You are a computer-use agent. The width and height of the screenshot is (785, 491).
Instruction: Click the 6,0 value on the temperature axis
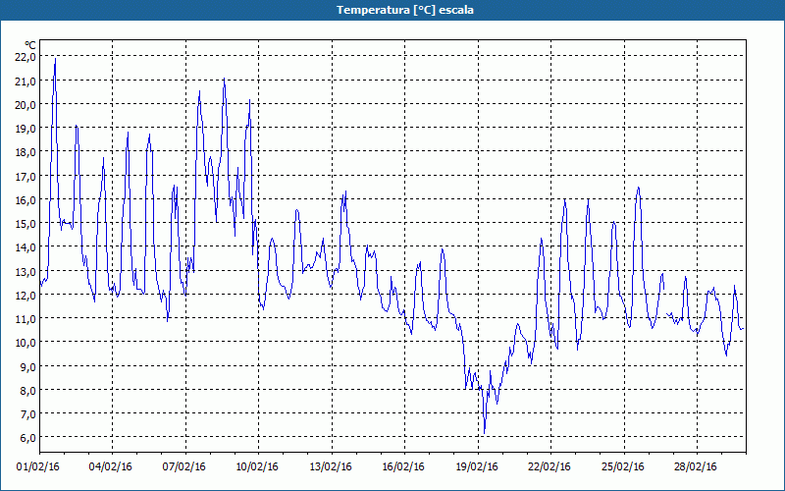pos(28,438)
